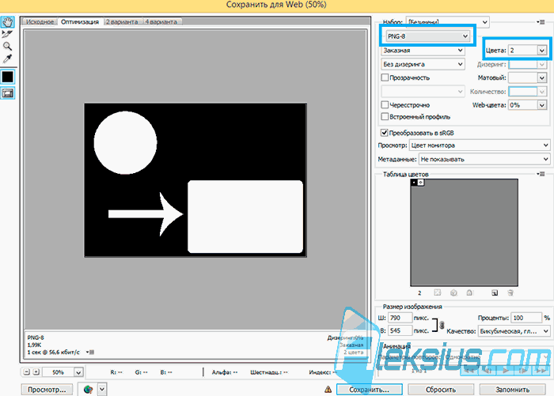Click the optimized image preview

click(x=195, y=180)
